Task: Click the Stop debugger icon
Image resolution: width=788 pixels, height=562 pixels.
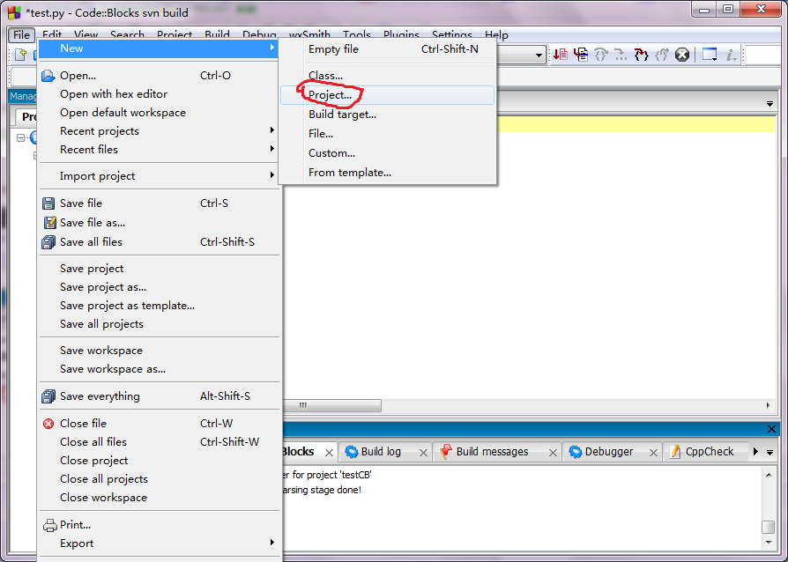Action: pyautogui.click(x=682, y=55)
